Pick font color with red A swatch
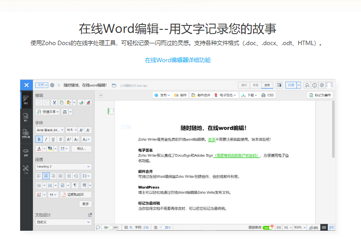Screen dimensions: 361x246 point(39,149)
